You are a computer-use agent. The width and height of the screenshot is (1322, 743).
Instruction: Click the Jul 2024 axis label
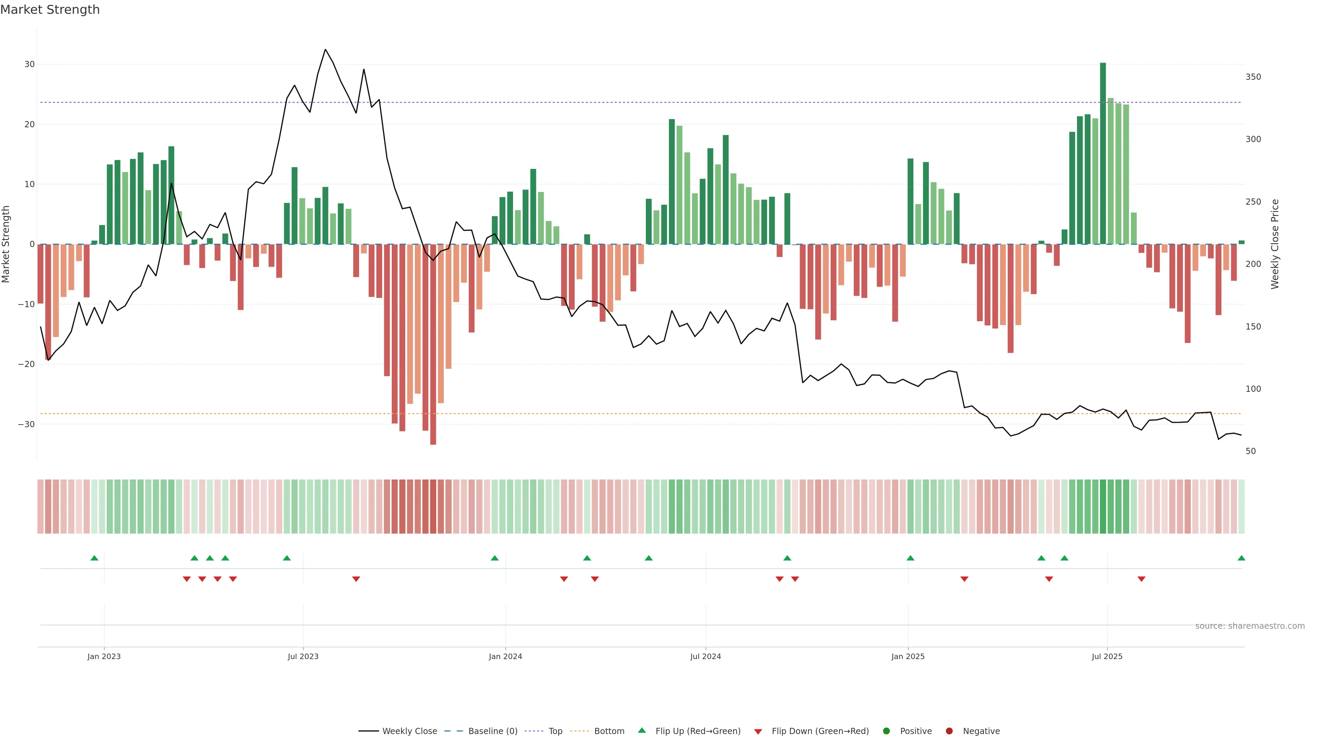click(x=705, y=656)
